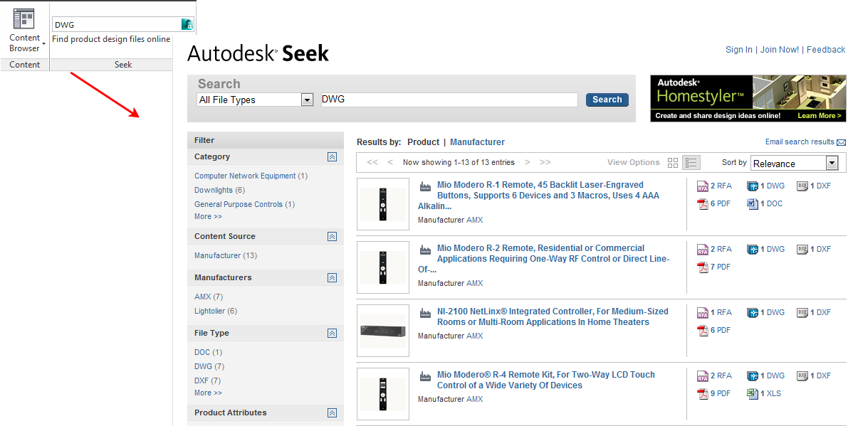Open NI-2100 NetLinx controller thumbnail
853x426 pixels.
(383, 331)
